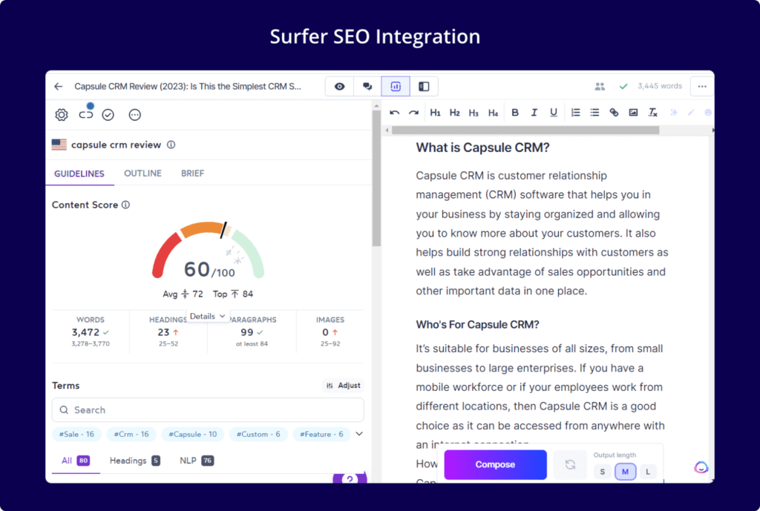Screen dimensions: 760x511
Task: Toggle italic formatting
Action: point(534,113)
